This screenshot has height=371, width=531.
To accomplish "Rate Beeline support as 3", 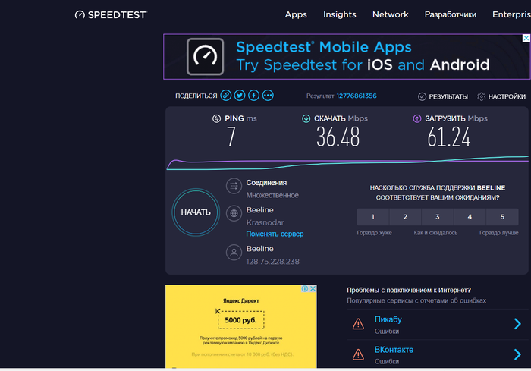I will 438,217.
